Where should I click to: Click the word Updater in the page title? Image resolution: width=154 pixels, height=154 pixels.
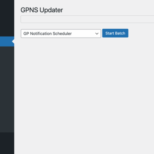(51, 10)
